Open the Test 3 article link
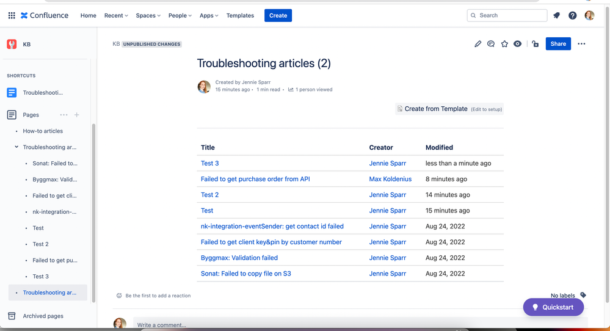The width and height of the screenshot is (610, 331). [209, 163]
